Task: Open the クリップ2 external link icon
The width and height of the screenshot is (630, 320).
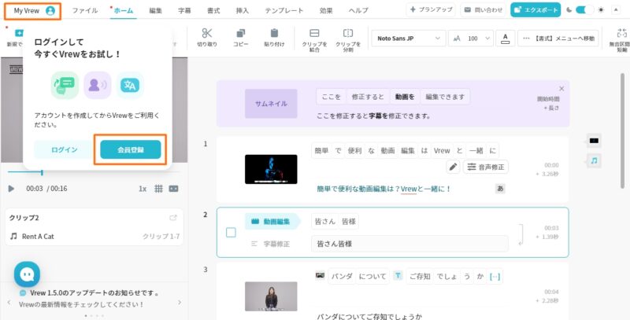Action: pos(173,218)
